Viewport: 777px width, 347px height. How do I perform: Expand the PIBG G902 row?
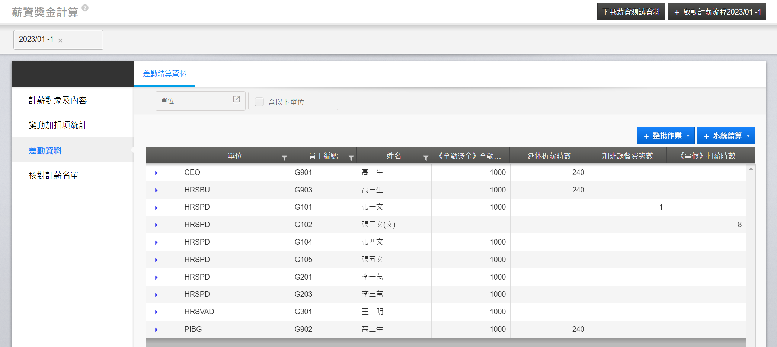(156, 330)
